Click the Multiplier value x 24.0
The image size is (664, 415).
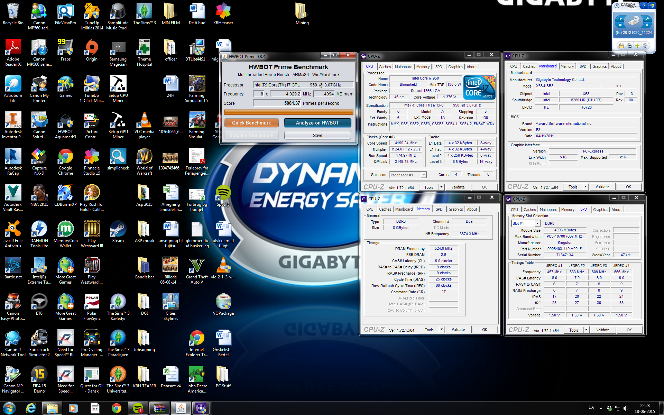[x=406, y=149]
